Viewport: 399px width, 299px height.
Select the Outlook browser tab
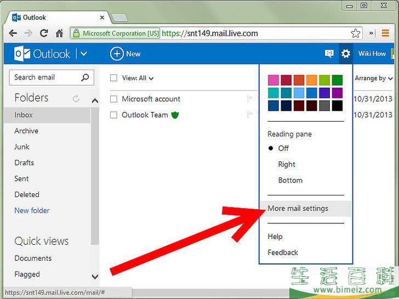58,18
